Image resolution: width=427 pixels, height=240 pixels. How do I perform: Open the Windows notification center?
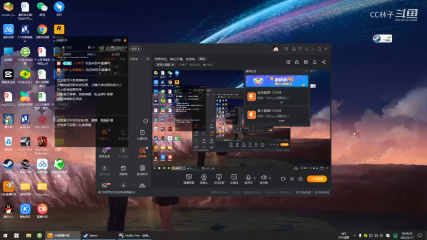click(x=420, y=235)
